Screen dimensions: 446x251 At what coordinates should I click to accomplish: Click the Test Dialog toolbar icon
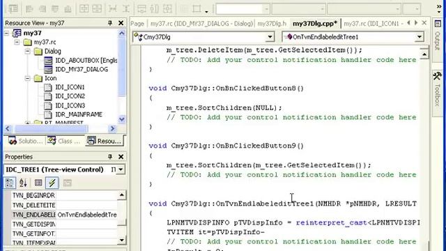[13, 9]
